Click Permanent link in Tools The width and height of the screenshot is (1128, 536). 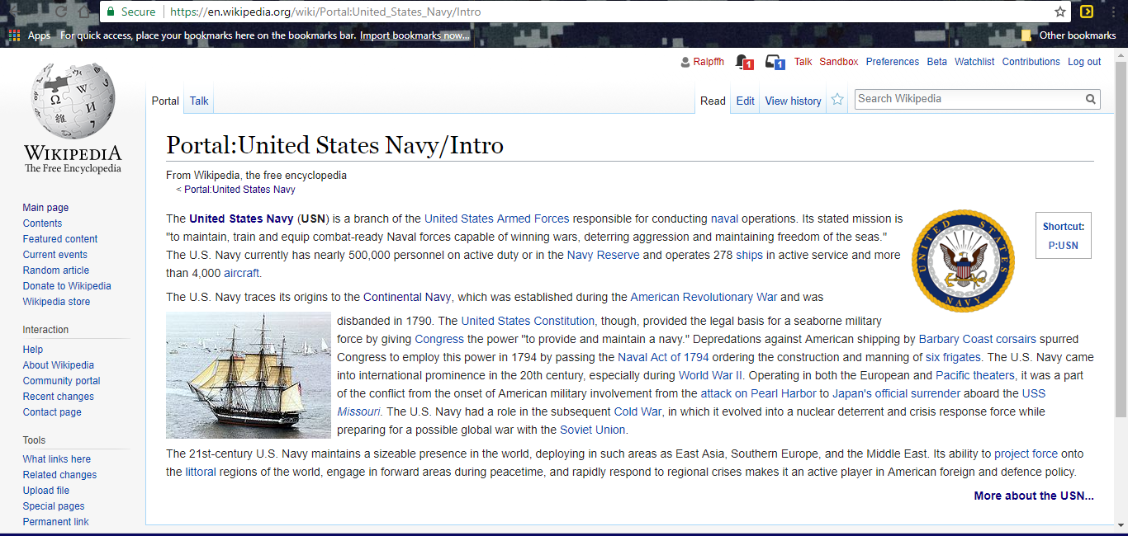(x=56, y=522)
